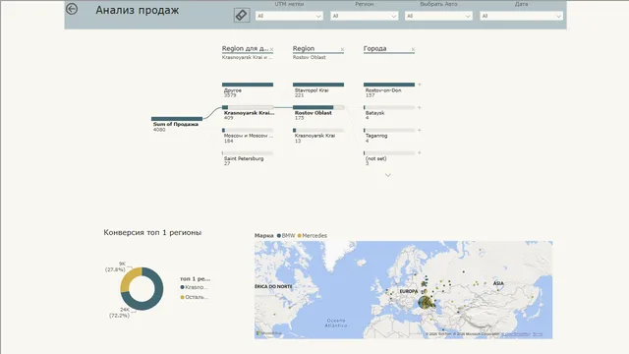Select the (not set) city node
The height and width of the screenshot is (354, 629).
point(389,158)
